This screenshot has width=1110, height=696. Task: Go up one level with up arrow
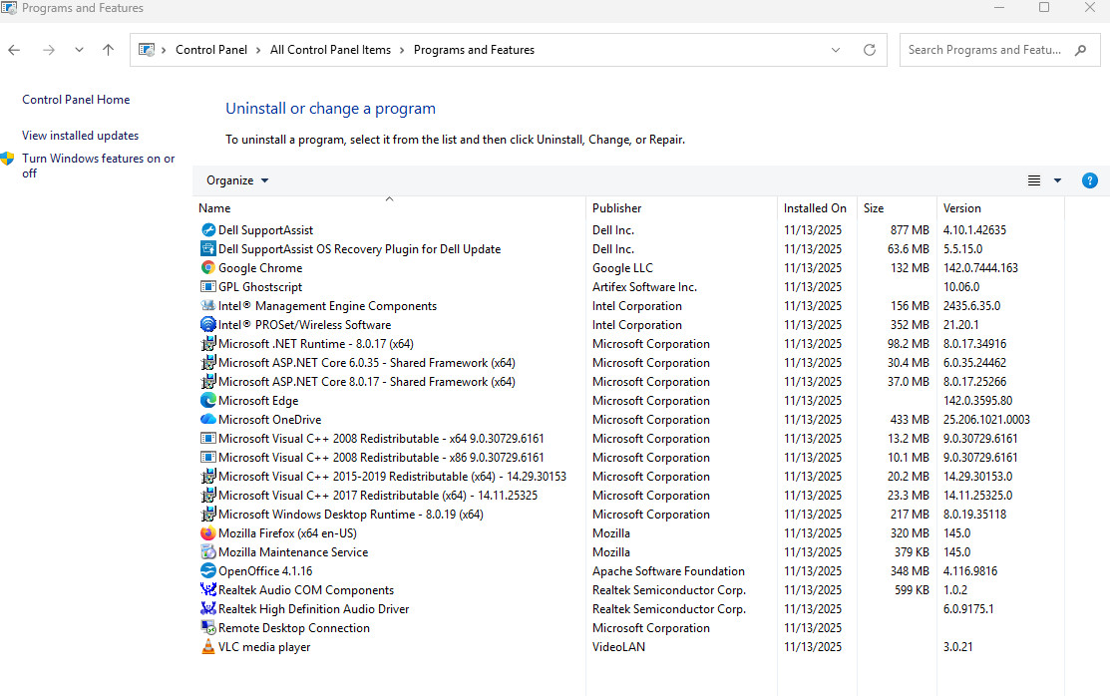coord(108,50)
